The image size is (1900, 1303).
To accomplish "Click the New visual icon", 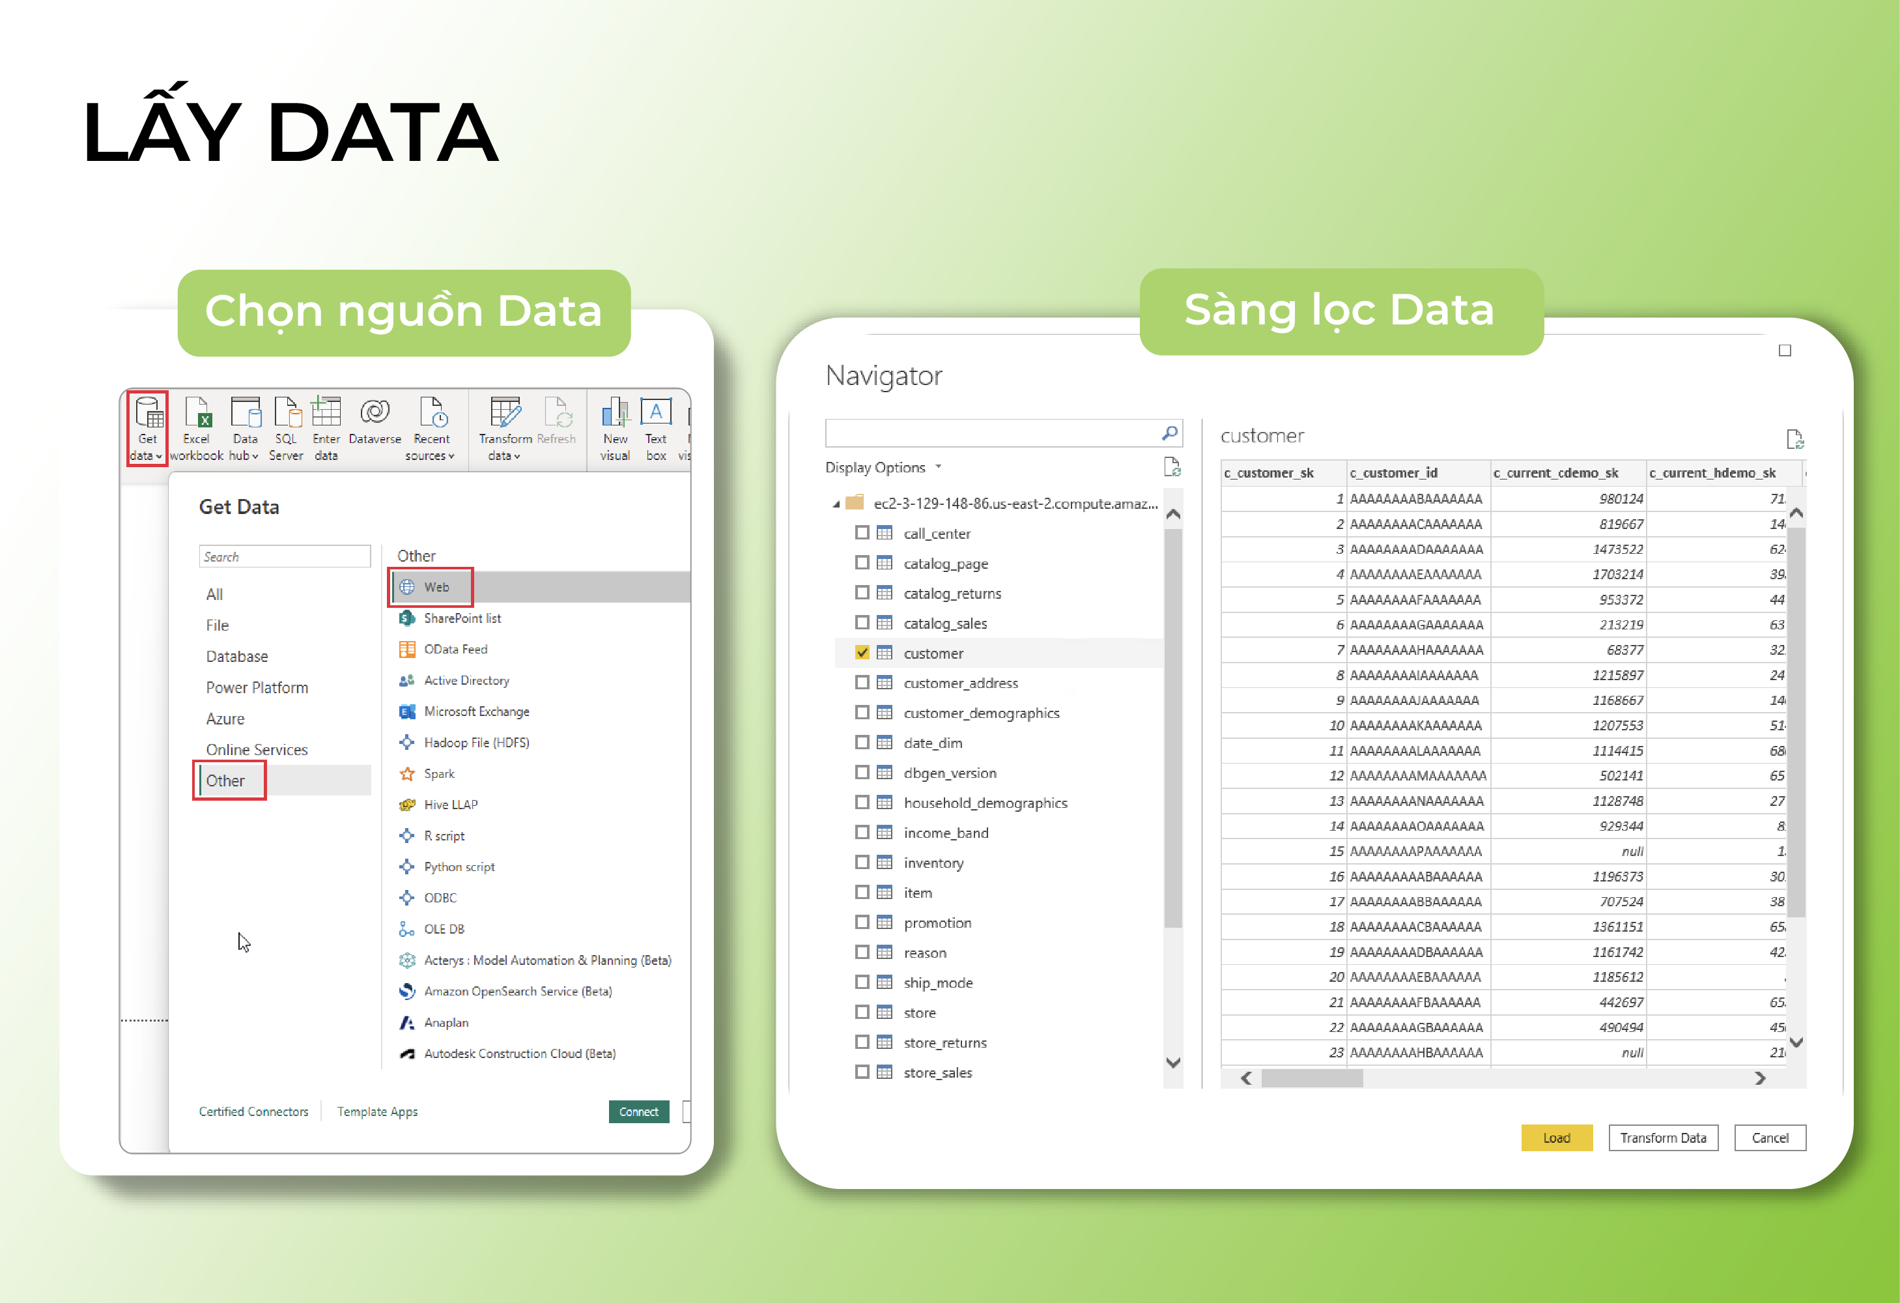I will click(615, 412).
